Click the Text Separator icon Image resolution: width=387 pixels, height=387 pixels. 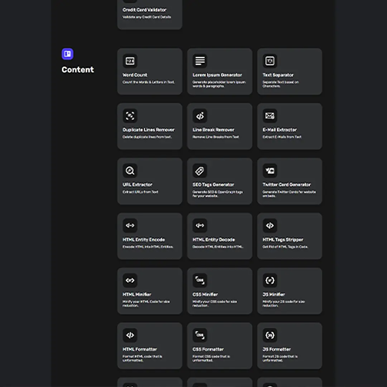tap(270, 61)
